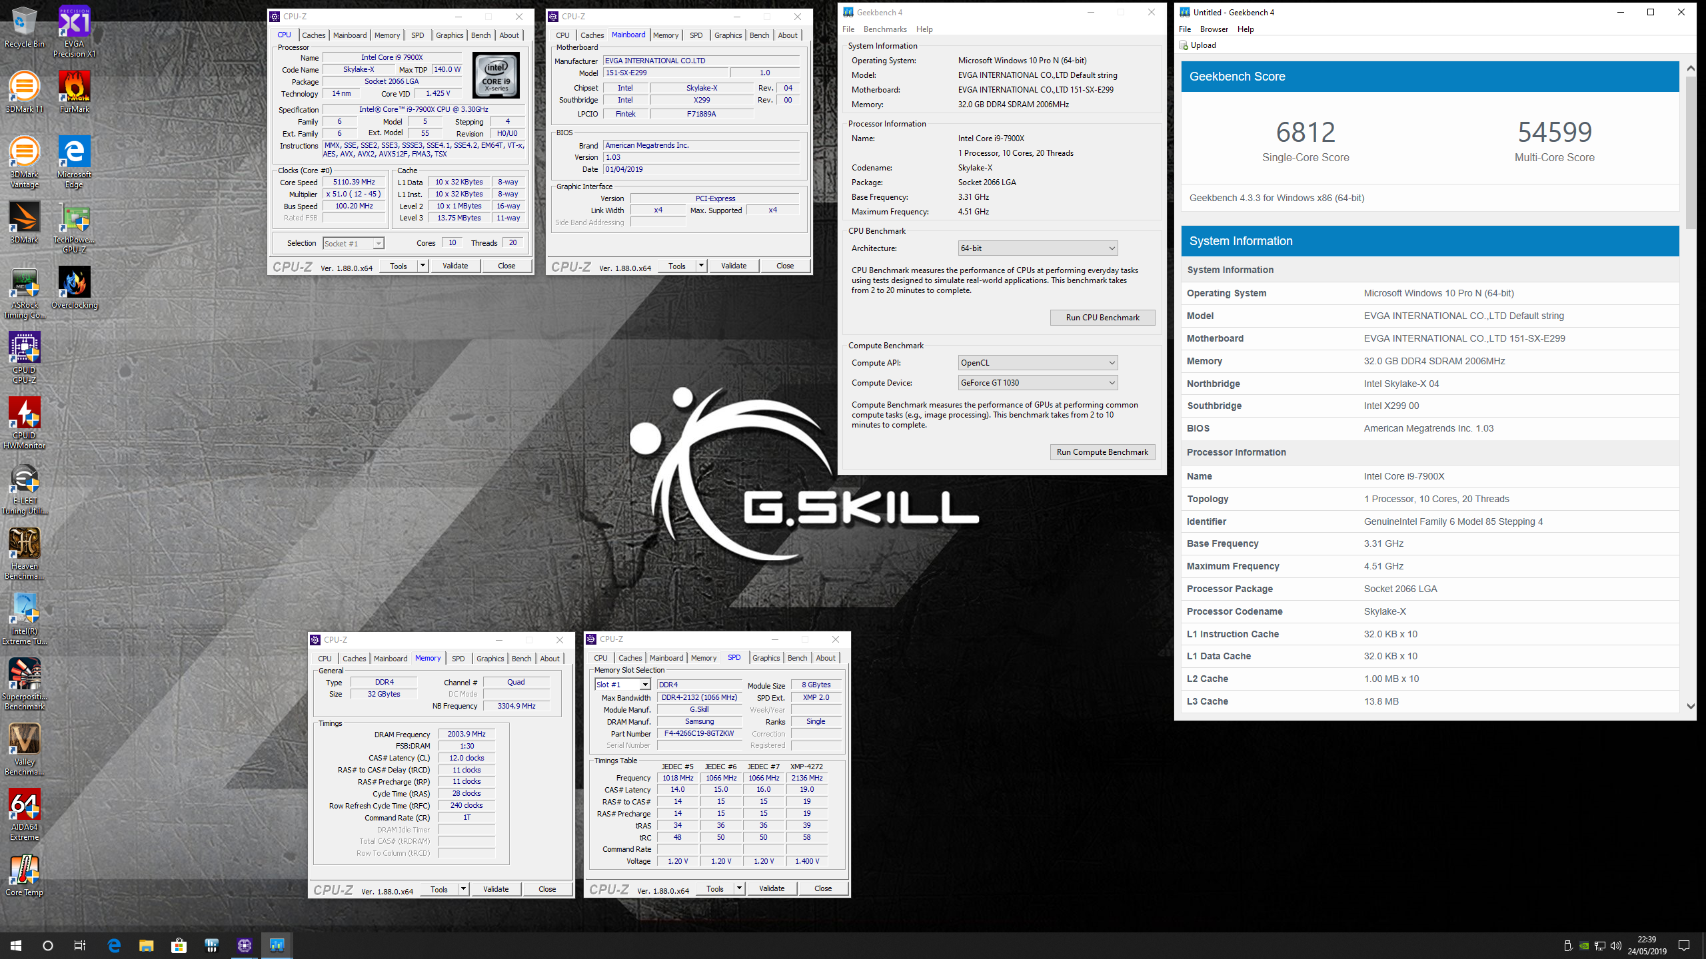This screenshot has height=959, width=1706.
Task: Open Socket #1 selection dropdown in CPU-Z
Action: [x=353, y=244]
